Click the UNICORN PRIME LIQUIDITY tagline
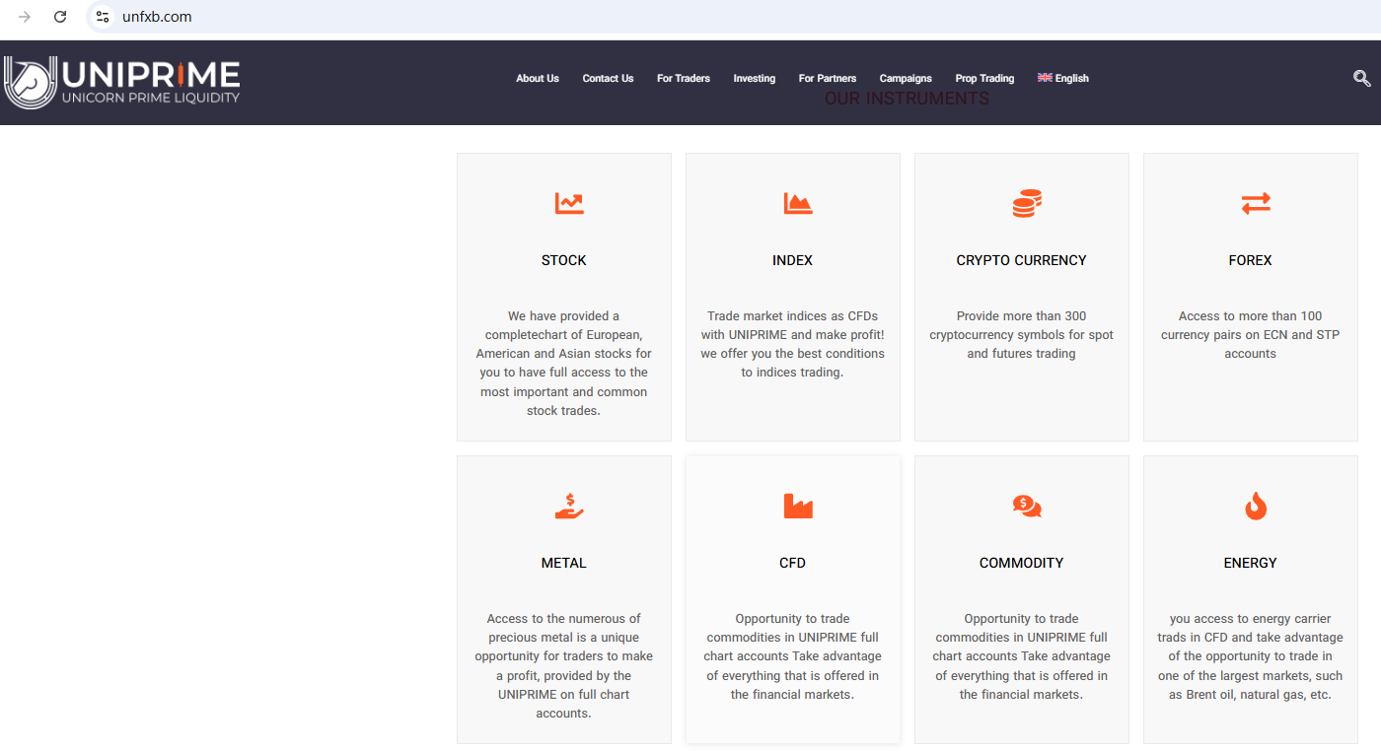1381x751 pixels. click(151, 98)
